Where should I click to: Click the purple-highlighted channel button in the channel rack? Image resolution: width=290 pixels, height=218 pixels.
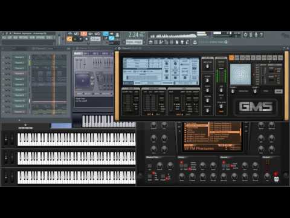click(19, 74)
